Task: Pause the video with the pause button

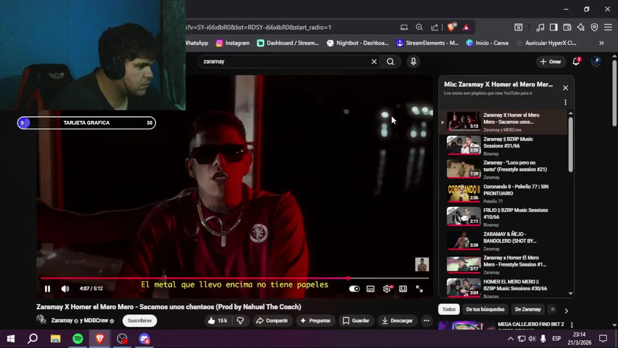Action: (x=47, y=289)
